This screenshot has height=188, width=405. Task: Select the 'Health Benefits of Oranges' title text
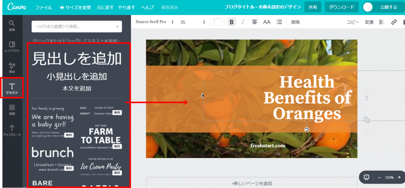click(307, 98)
